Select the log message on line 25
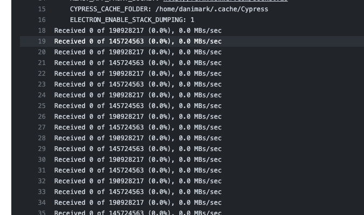The image size is (364, 215). click(138, 106)
